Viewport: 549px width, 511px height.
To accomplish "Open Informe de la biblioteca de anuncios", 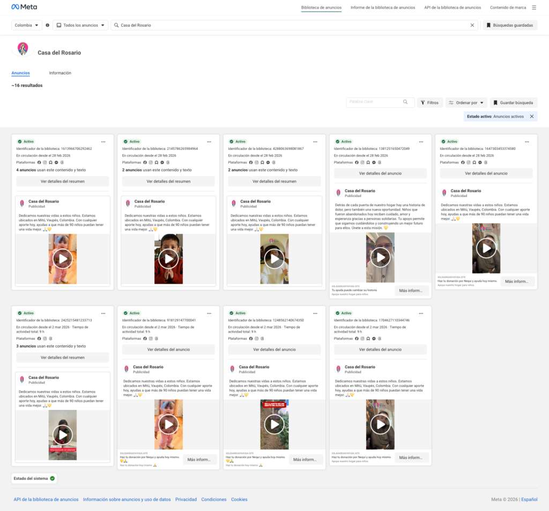I will tap(383, 7).
